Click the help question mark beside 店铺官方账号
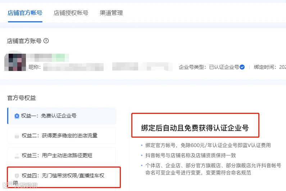The image size is (286, 191). pos(46,41)
